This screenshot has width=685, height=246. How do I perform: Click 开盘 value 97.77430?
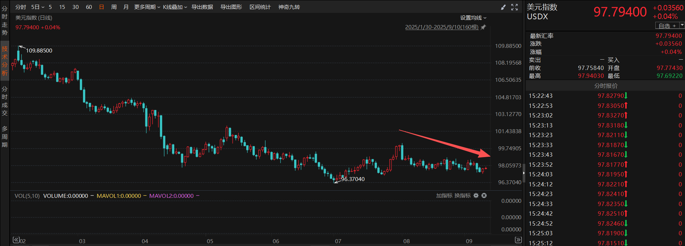[670, 68]
